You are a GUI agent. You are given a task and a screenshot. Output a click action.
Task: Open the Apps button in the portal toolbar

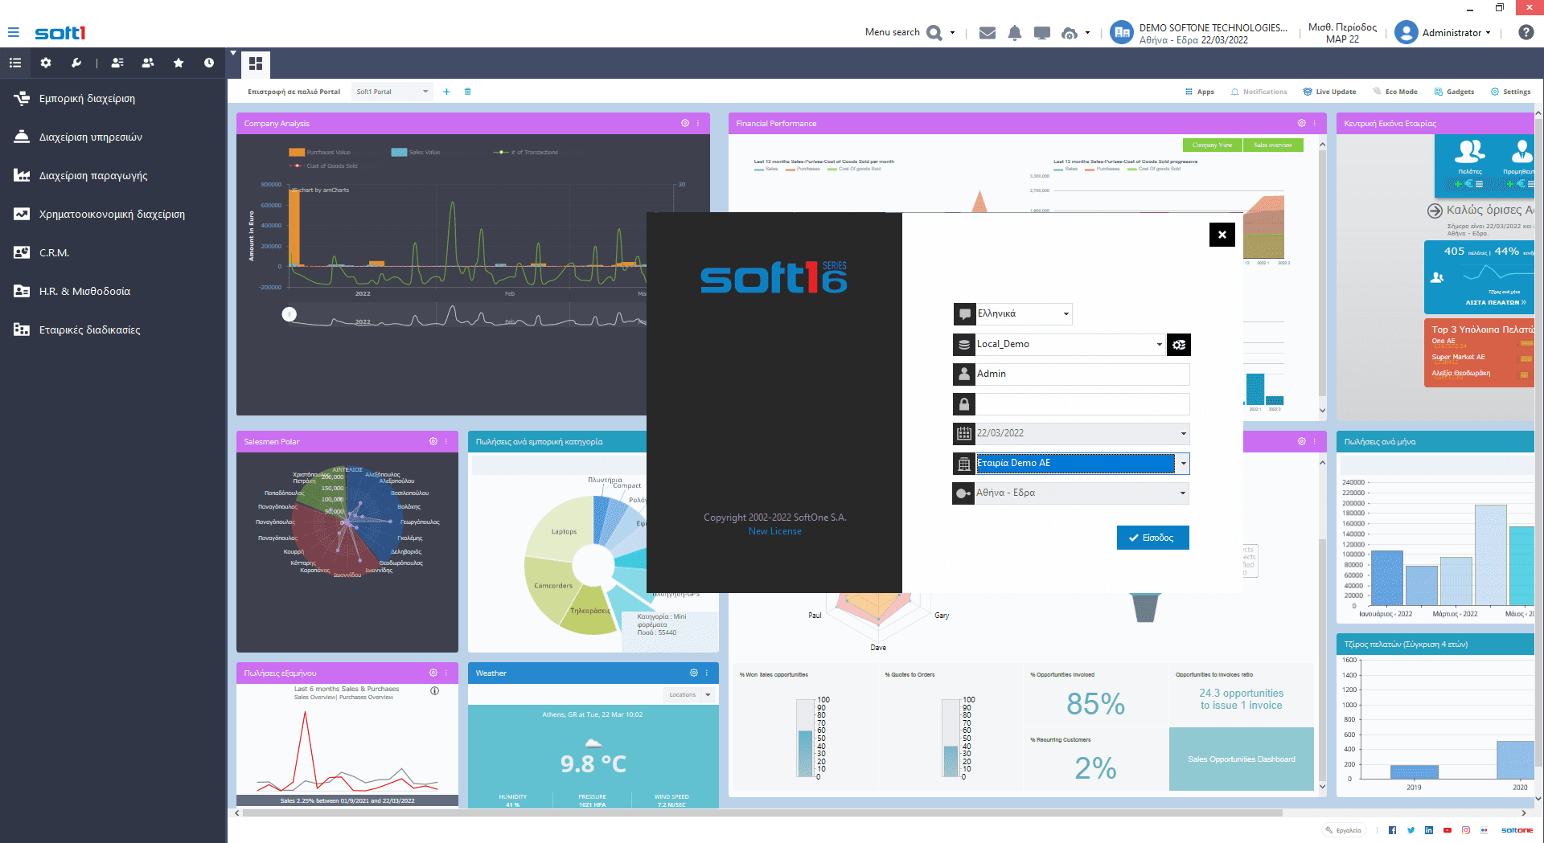pyautogui.click(x=1200, y=92)
